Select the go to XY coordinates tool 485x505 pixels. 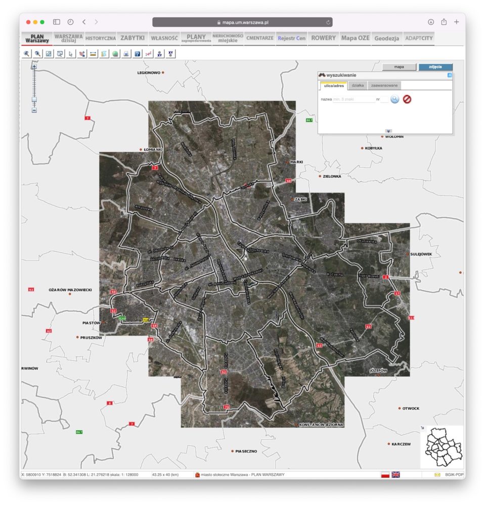[170, 54]
